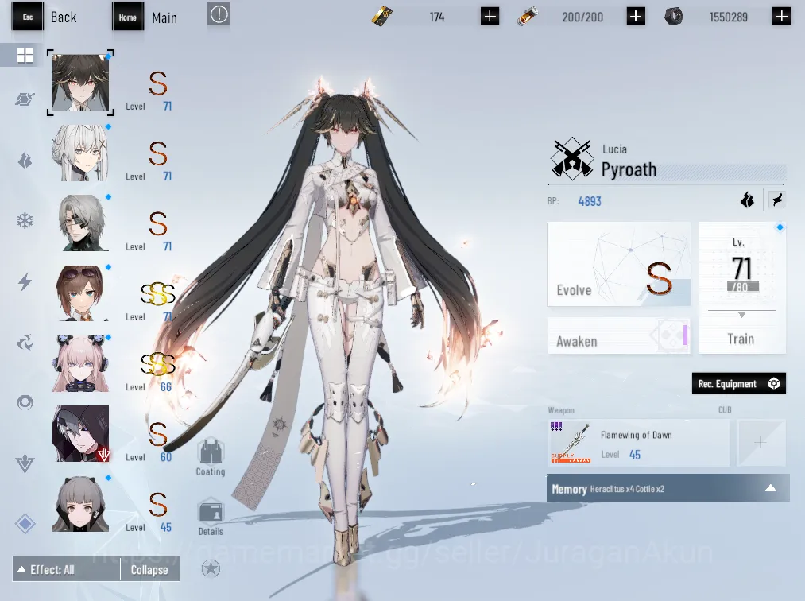Add more black cards with plus button
Screen dimensions: 805x601
(490, 17)
